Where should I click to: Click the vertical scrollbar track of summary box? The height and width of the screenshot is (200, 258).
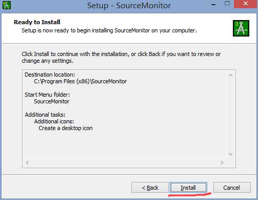click(x=230, y=115)
